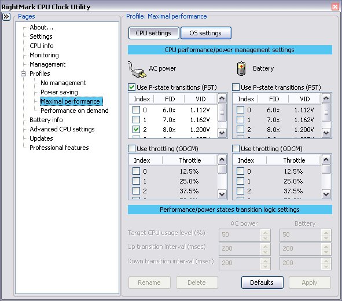The height and width of the screenshot is (301, 342).
Task: Click AC power P-state list scroll up arrow
Action: (x=222, y=98)
